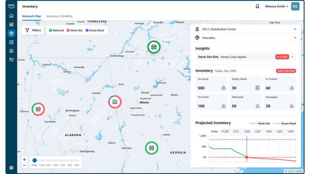
Task: Open the Rebecca Smith account menu
Action: coord(277,6)
